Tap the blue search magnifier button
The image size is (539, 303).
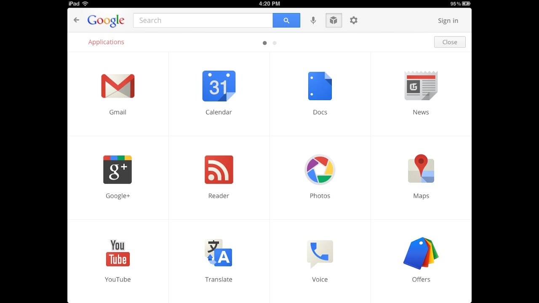coord(286,20)
